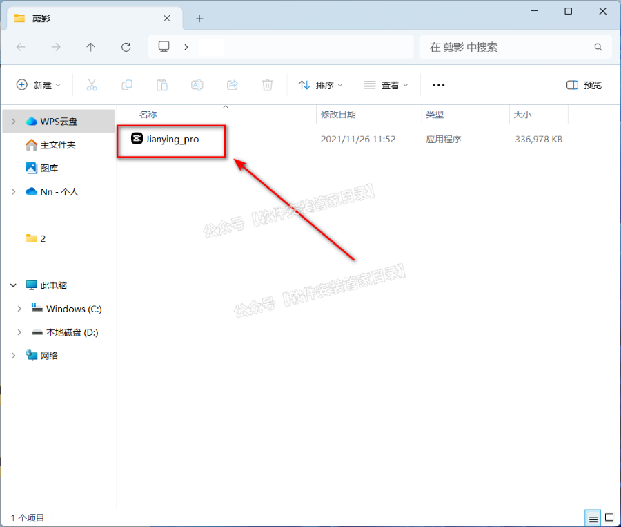Close the 剪影 tab
Screen dimensions: 621x527
[167, 18]
